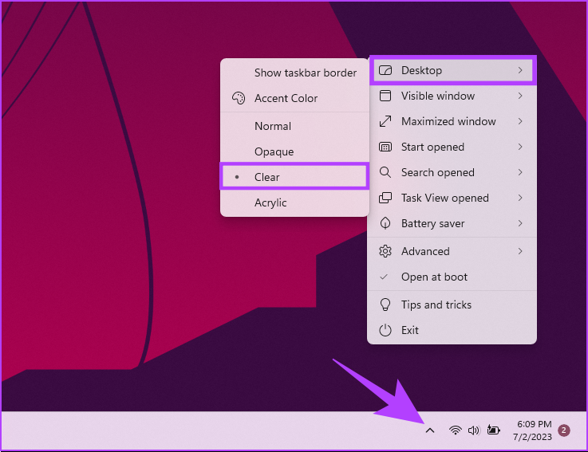Click the Tips and tricks lightbulb icon
Viewport: 588px width, 452px height.
tap(385, 305)
